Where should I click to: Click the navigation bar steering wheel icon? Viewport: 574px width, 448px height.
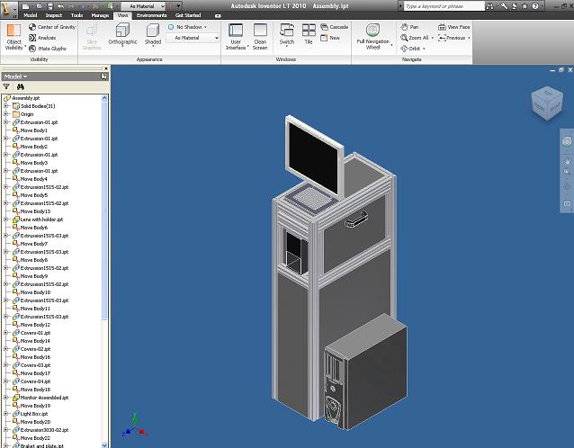[x=567, y=141]
